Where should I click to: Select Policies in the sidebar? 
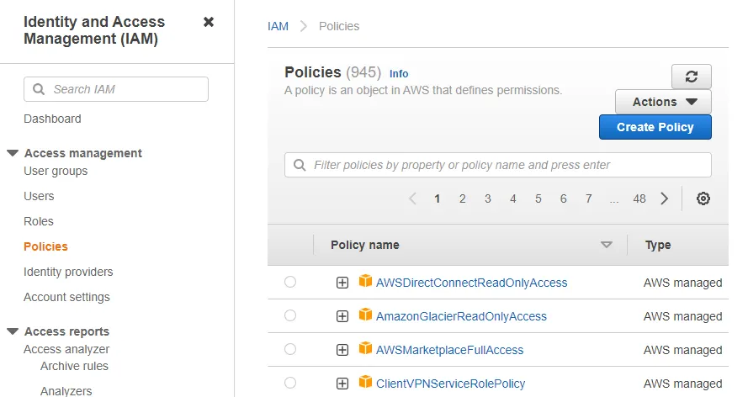coord(45,247)
